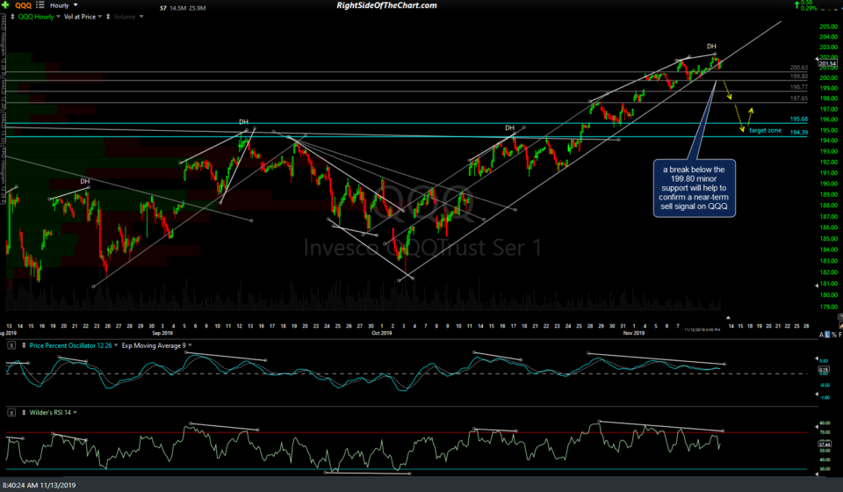Click the current price marker 201.54

(827, 64)
